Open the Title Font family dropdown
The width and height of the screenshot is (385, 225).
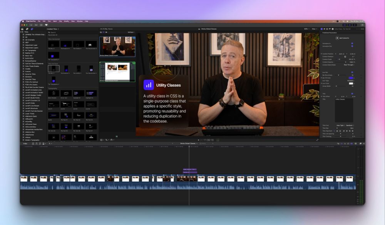pos(341,125)
